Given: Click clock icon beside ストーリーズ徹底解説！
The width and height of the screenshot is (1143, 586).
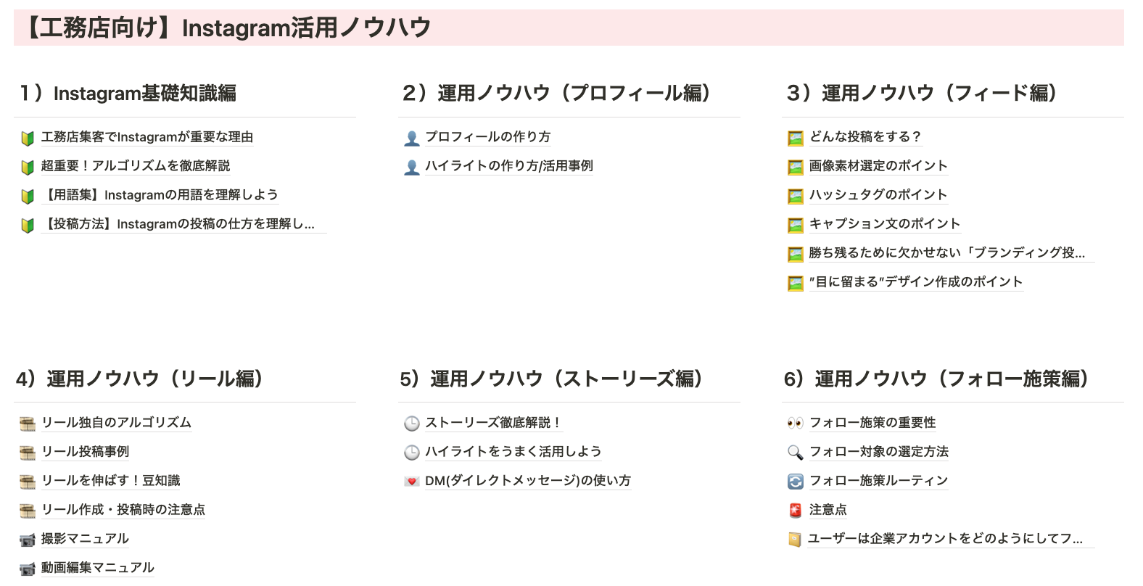Looking at the screenshot, I should pos(412,424).
